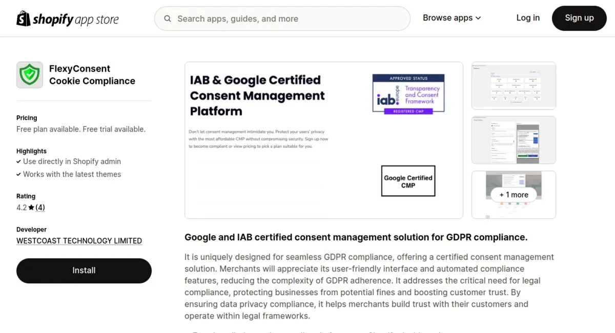Show more screenshots via + 1 more
The image size is (615, 333).
click(513, 195)
